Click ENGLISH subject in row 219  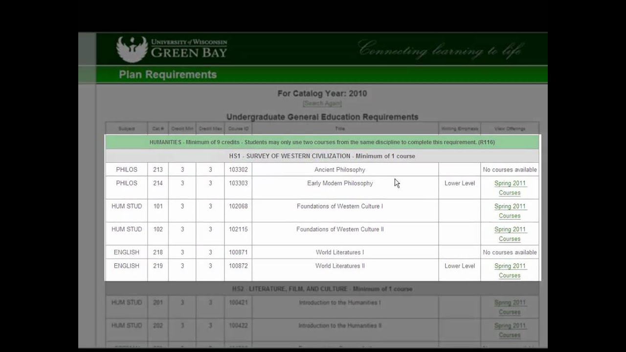coord(127,266)
